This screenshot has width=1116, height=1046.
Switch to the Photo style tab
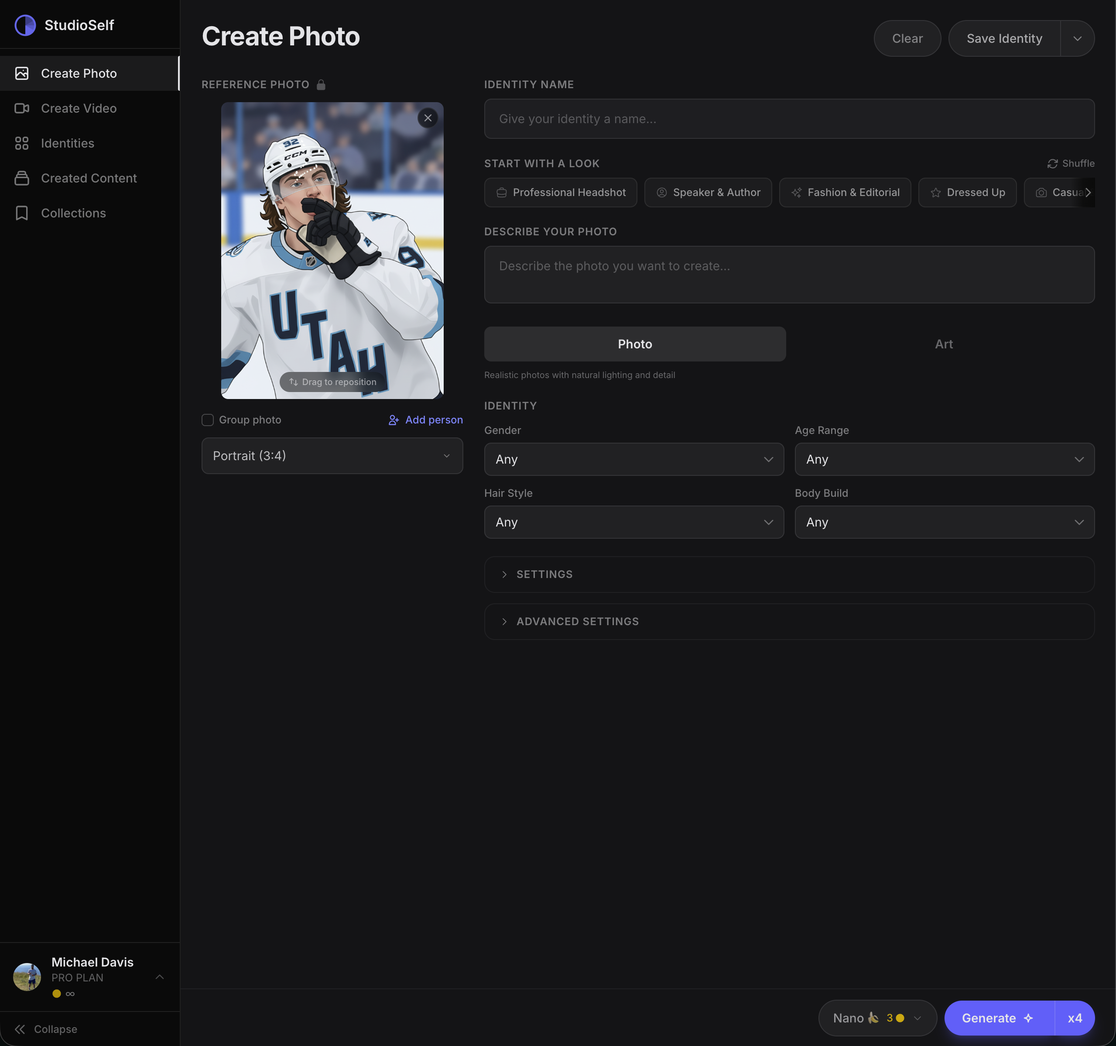click(x=635, y=344)
